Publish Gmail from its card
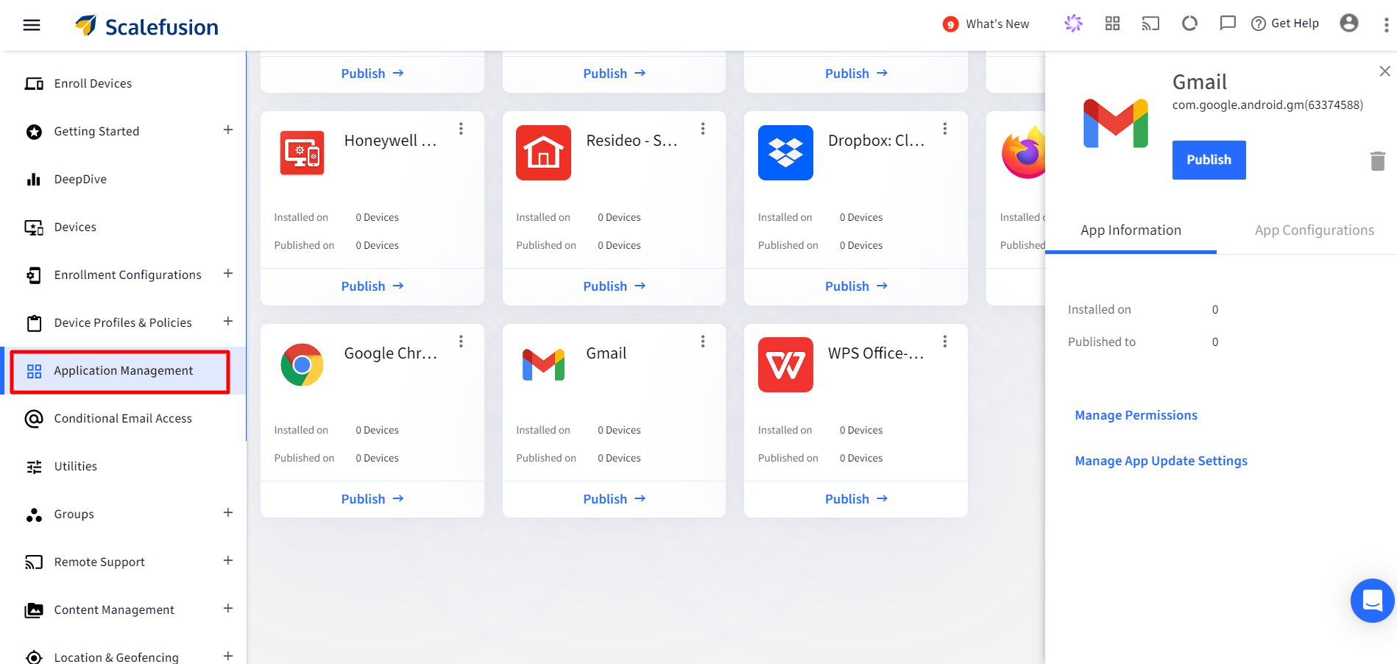This screenshot has width=1397, height=664. point(614,499)
